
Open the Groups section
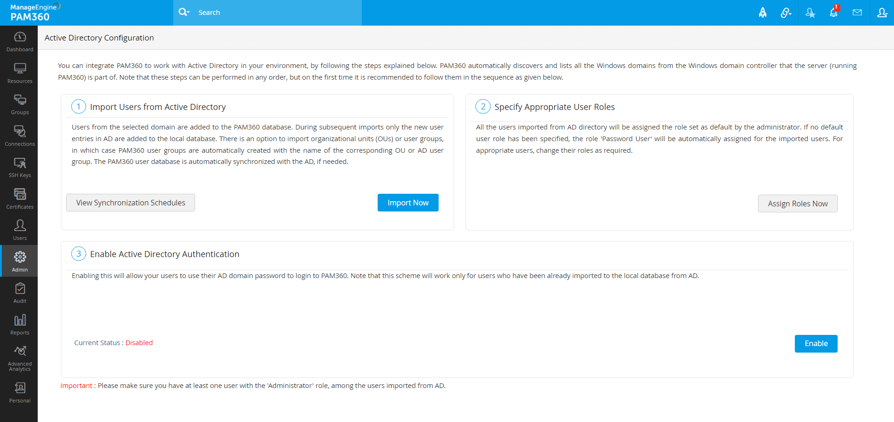pos(20,104)
